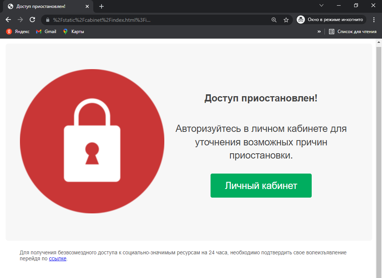Open the Яндекс bookmark
Image resolution: width=382 pixels, height=278 pixels.
(18, 32)
